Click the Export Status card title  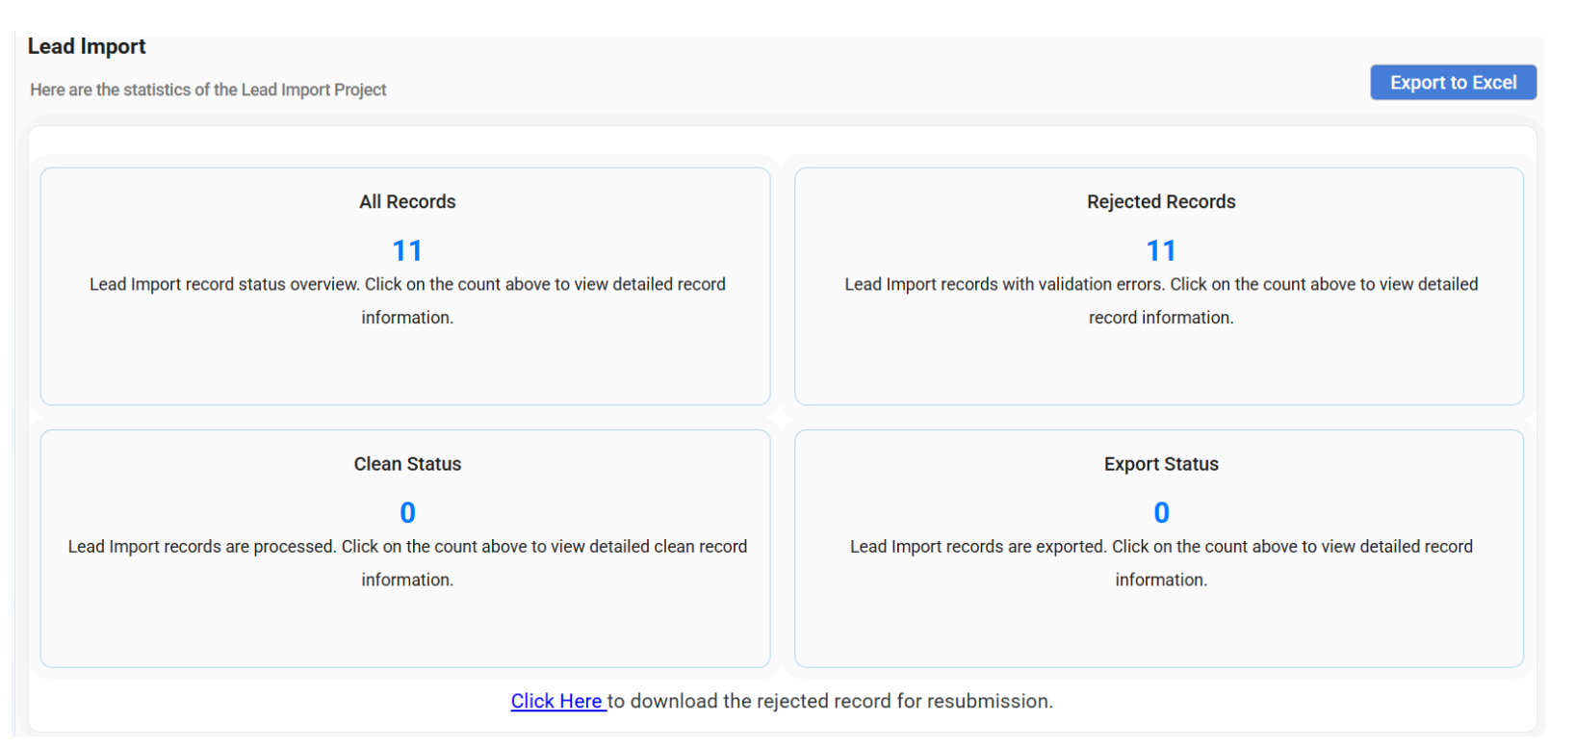(x=1161, y=464)
